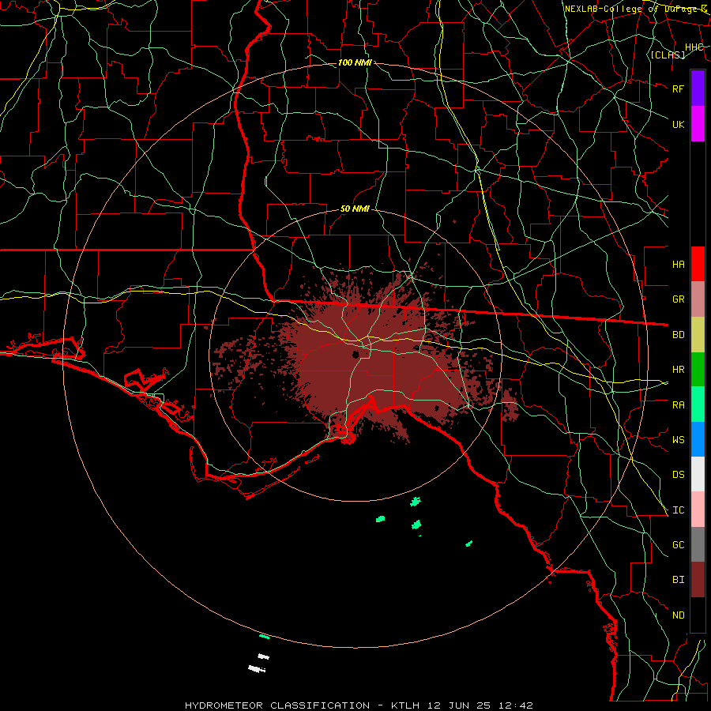The width and height of the screenshot is (711, 711).
Task: Click the HA red legend swatch
Action: [698, 264]
